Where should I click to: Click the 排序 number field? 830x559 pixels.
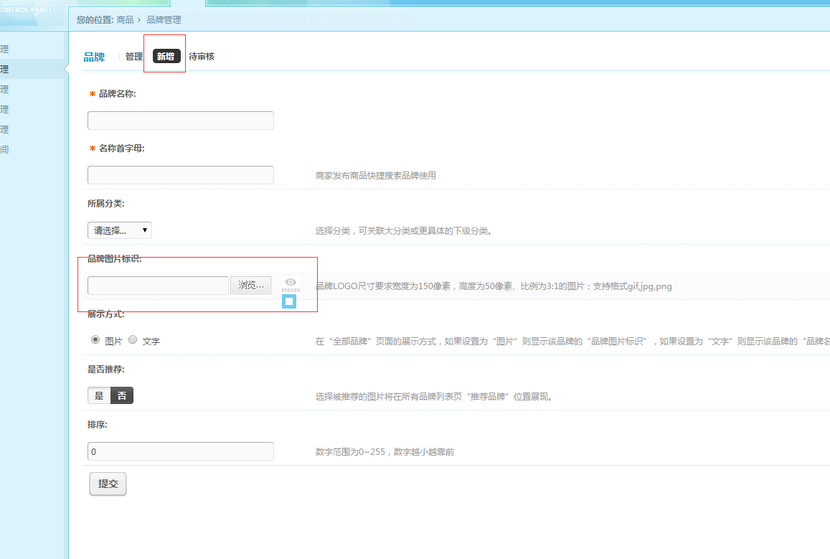click(181, 451)
